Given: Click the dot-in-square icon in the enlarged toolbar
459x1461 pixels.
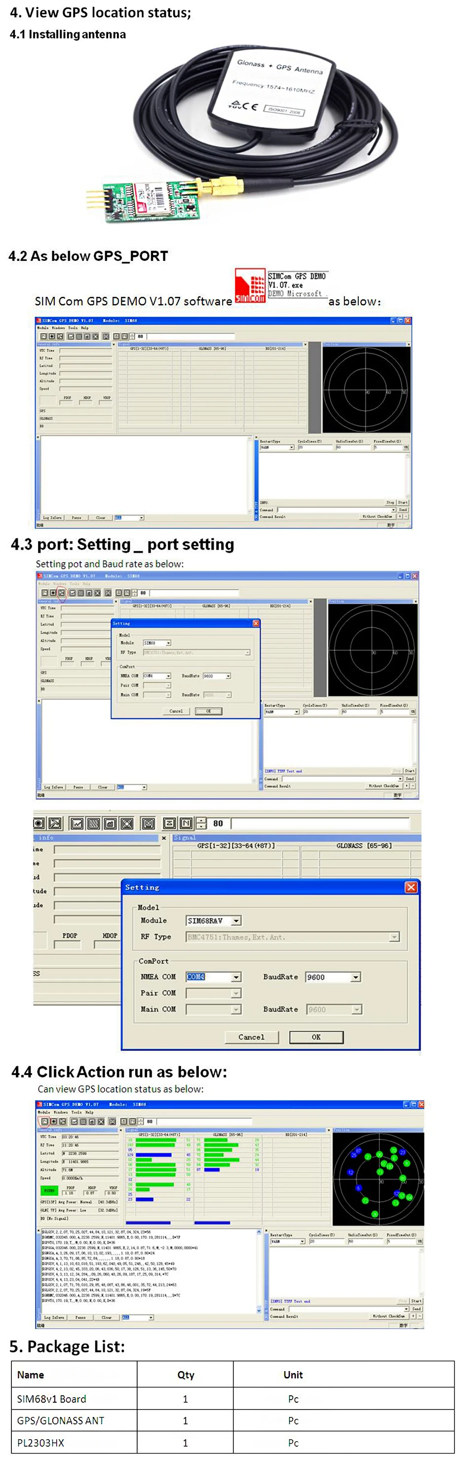Looking at the screenshot, I should 39,823.
